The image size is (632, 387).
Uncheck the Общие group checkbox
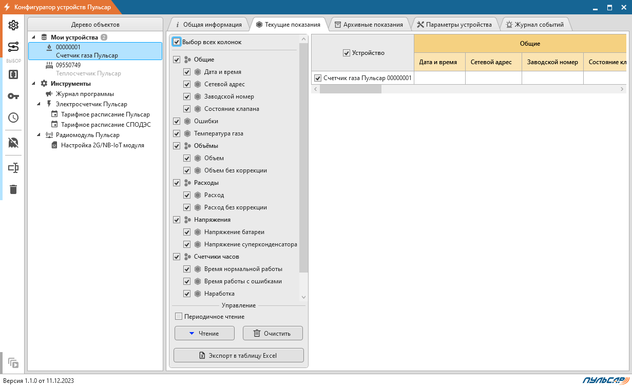(177, 60)
